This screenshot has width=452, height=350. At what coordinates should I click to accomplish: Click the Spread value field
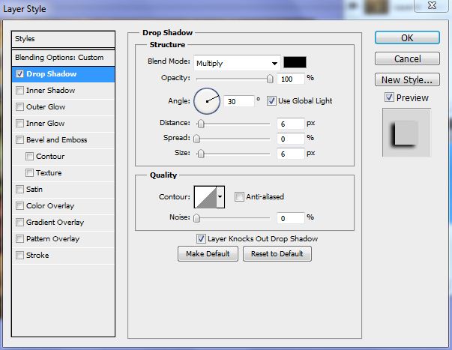point(290,139)
